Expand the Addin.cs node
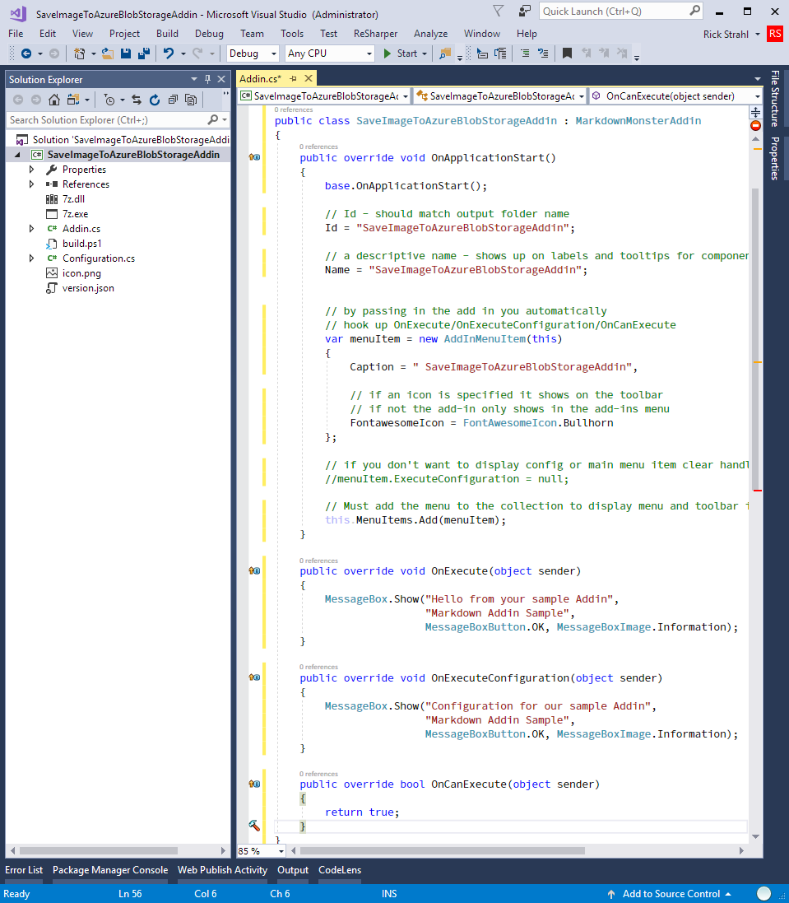Image resolution: width=789 pixels, height=903 pixels. pyautogui.click(x=31, y=229)
